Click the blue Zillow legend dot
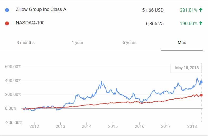Screen dimensions: 208x136 tap(7, 10)
